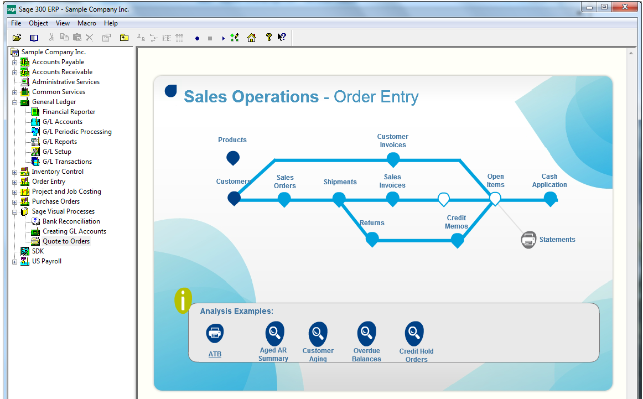The width and height of the screenshot is (643, 399).
Task: Expand the Inventory Control tree node
Action: pyautogui.click(x=15, y=172)
